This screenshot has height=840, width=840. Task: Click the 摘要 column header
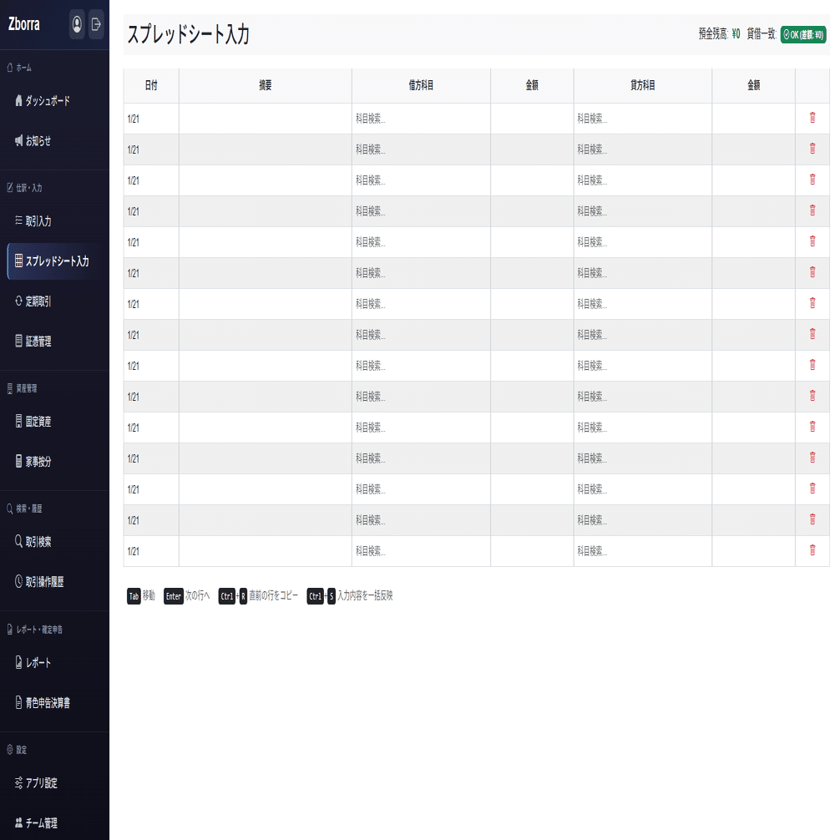[266, 85]
